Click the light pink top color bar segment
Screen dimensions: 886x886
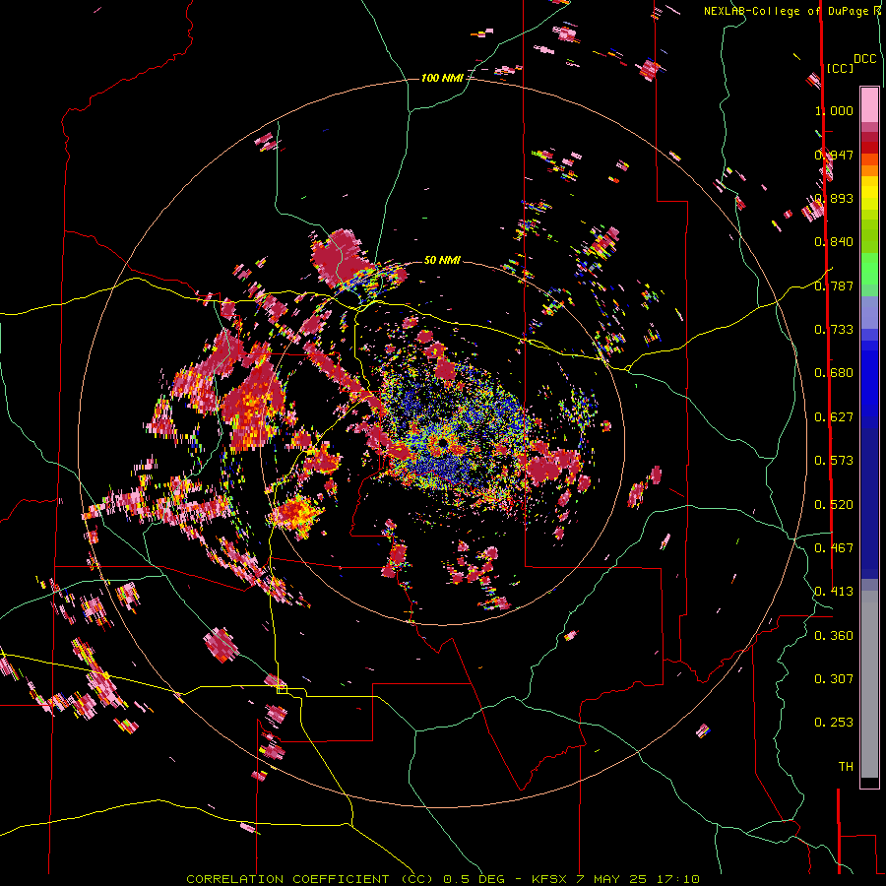869,104
